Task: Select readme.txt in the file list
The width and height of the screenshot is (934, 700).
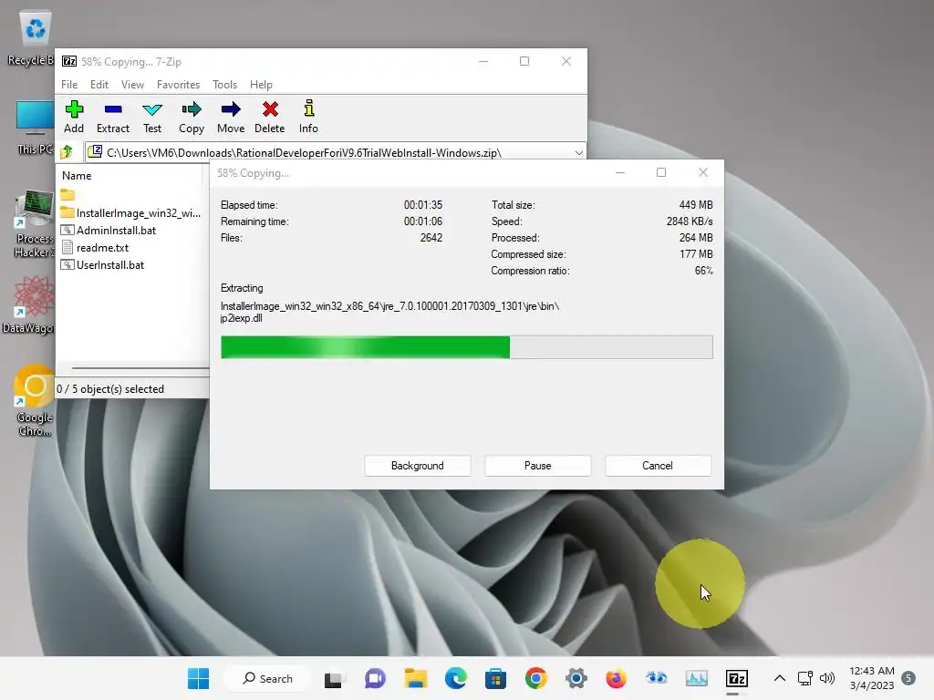Action: tap(95, 248)
